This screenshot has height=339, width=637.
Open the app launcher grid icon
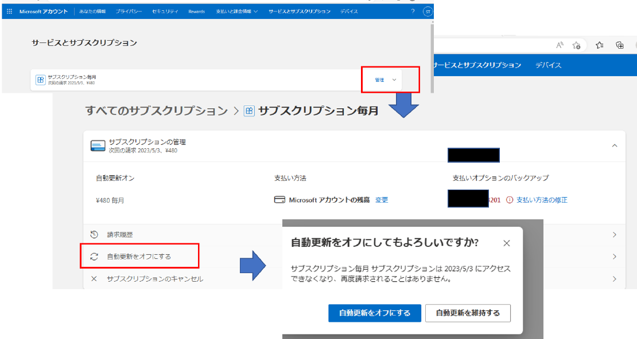pos(9,11)
